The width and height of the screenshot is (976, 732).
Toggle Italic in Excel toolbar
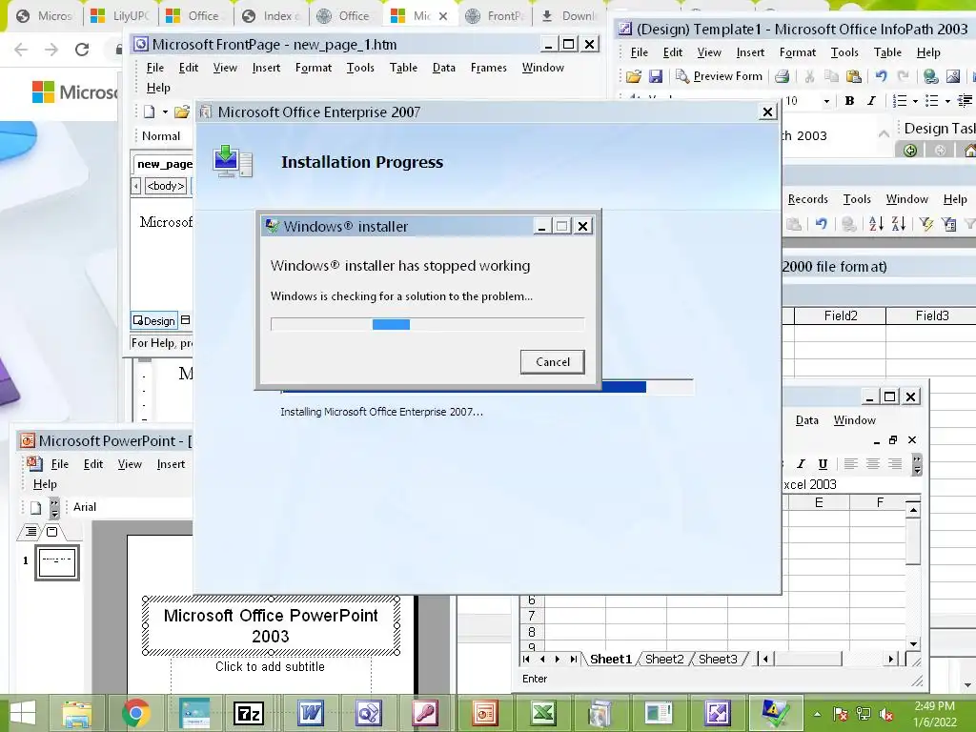tap(801, 464)
